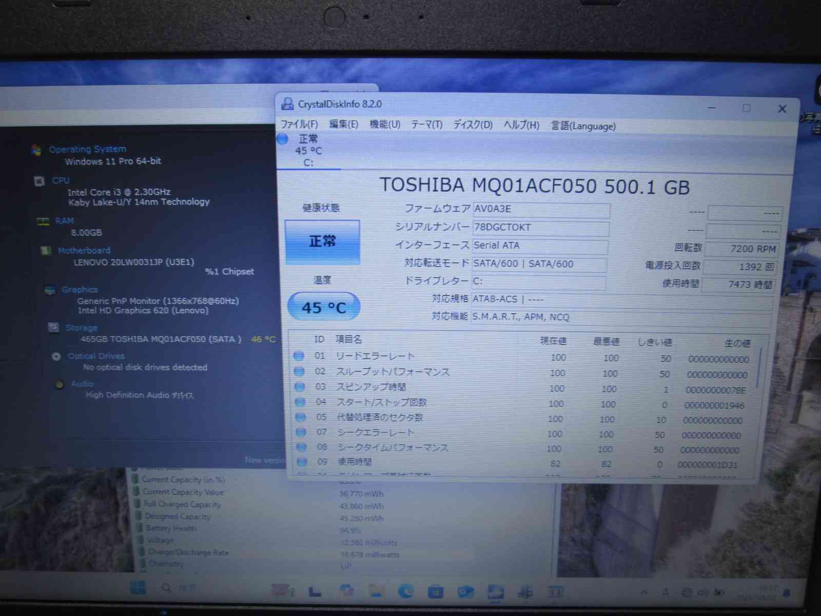This screenshot has width=821, height=616.
Task: Click the serial number field 78DGCTOKT
Action: point(540,227)
